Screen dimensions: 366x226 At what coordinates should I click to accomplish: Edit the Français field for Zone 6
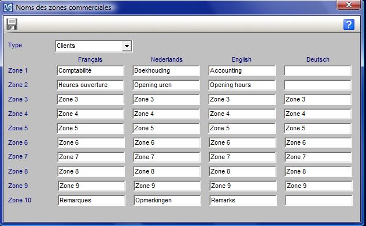[x=91, y=142]
